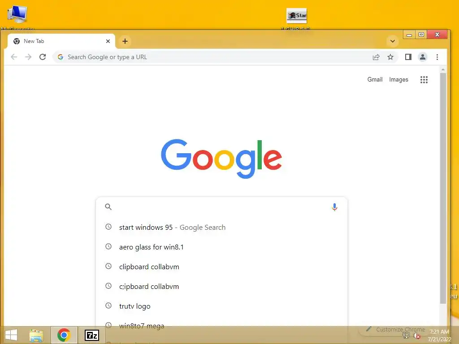Click the clock icon beside "trutv logo"

tap(108, 305)
